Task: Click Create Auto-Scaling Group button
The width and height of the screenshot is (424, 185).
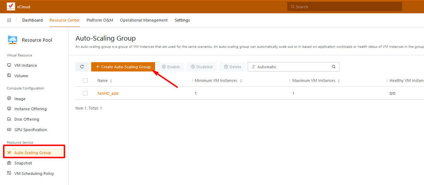Action: click(123, 67)
